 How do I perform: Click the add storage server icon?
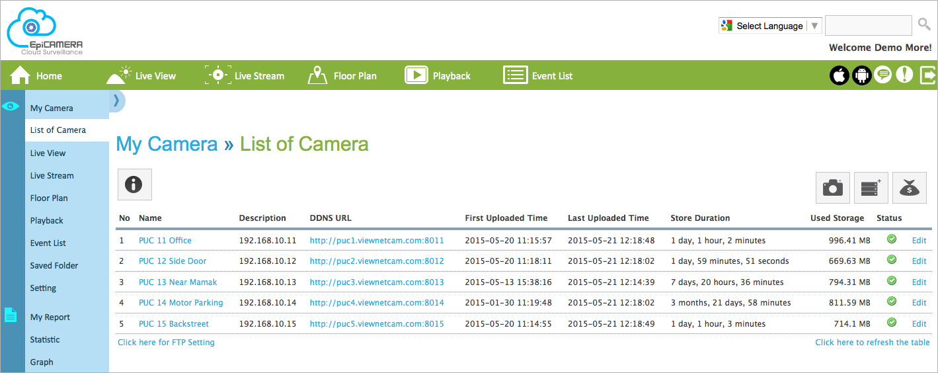coord(871,188)
